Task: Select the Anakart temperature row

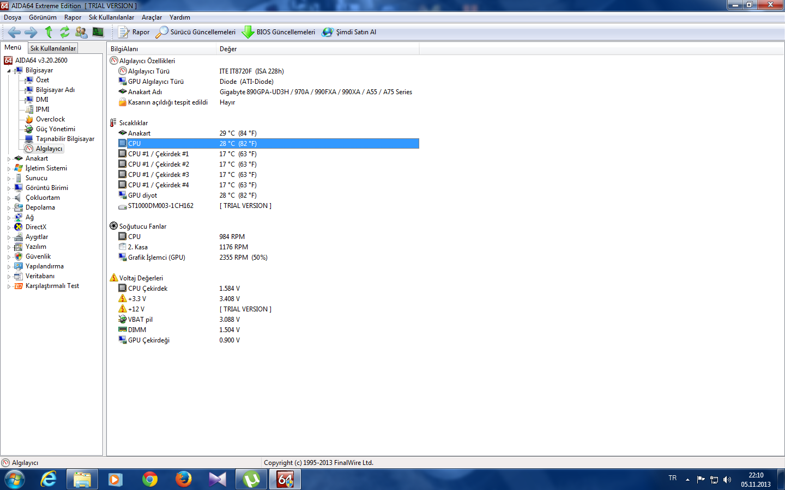Action: pos(268,133)
